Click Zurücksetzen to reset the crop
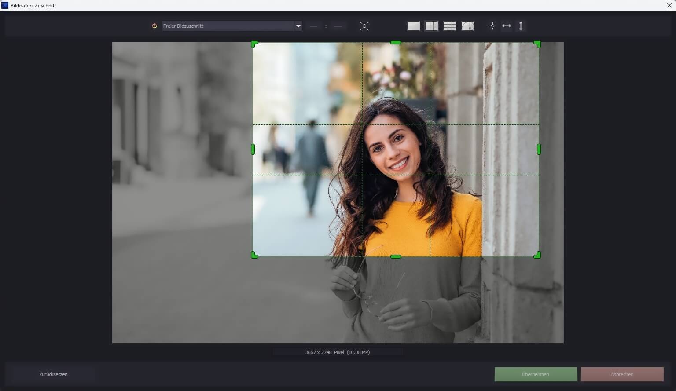The width and height of the screenshot is (676, 391). pos(53,374)
